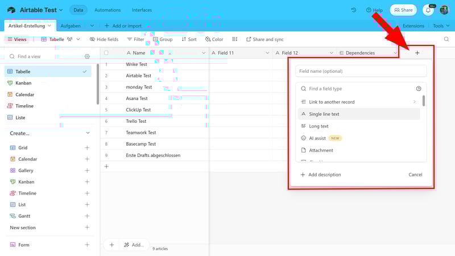Open Sort tool
455x256 pixels.
[189, 39]
